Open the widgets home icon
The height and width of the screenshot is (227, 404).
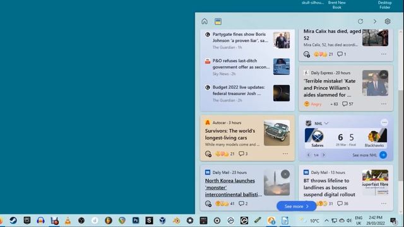pos(205,21)
